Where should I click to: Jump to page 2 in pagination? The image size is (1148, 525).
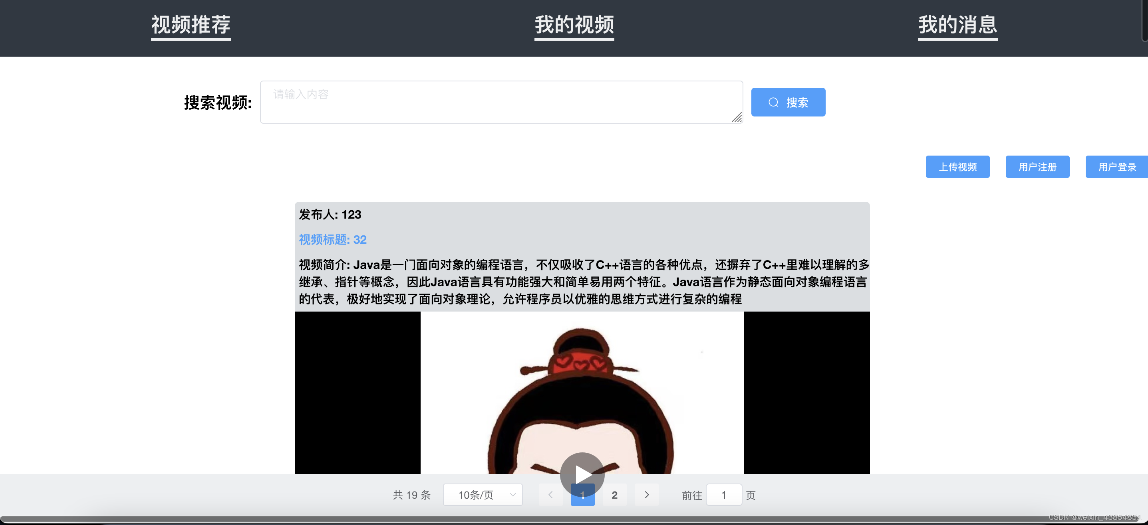(614, 495)
